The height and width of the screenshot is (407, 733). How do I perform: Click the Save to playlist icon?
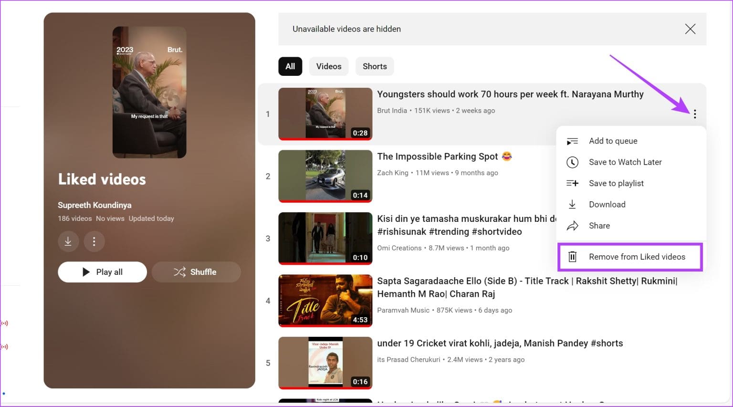[572, 183]
